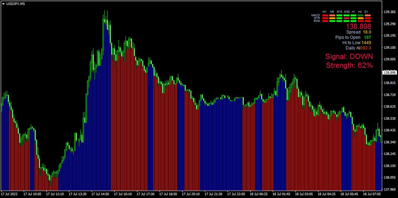Click the STR cell under M5
This screenshot has height=198, width=398.
click(332, 18)
